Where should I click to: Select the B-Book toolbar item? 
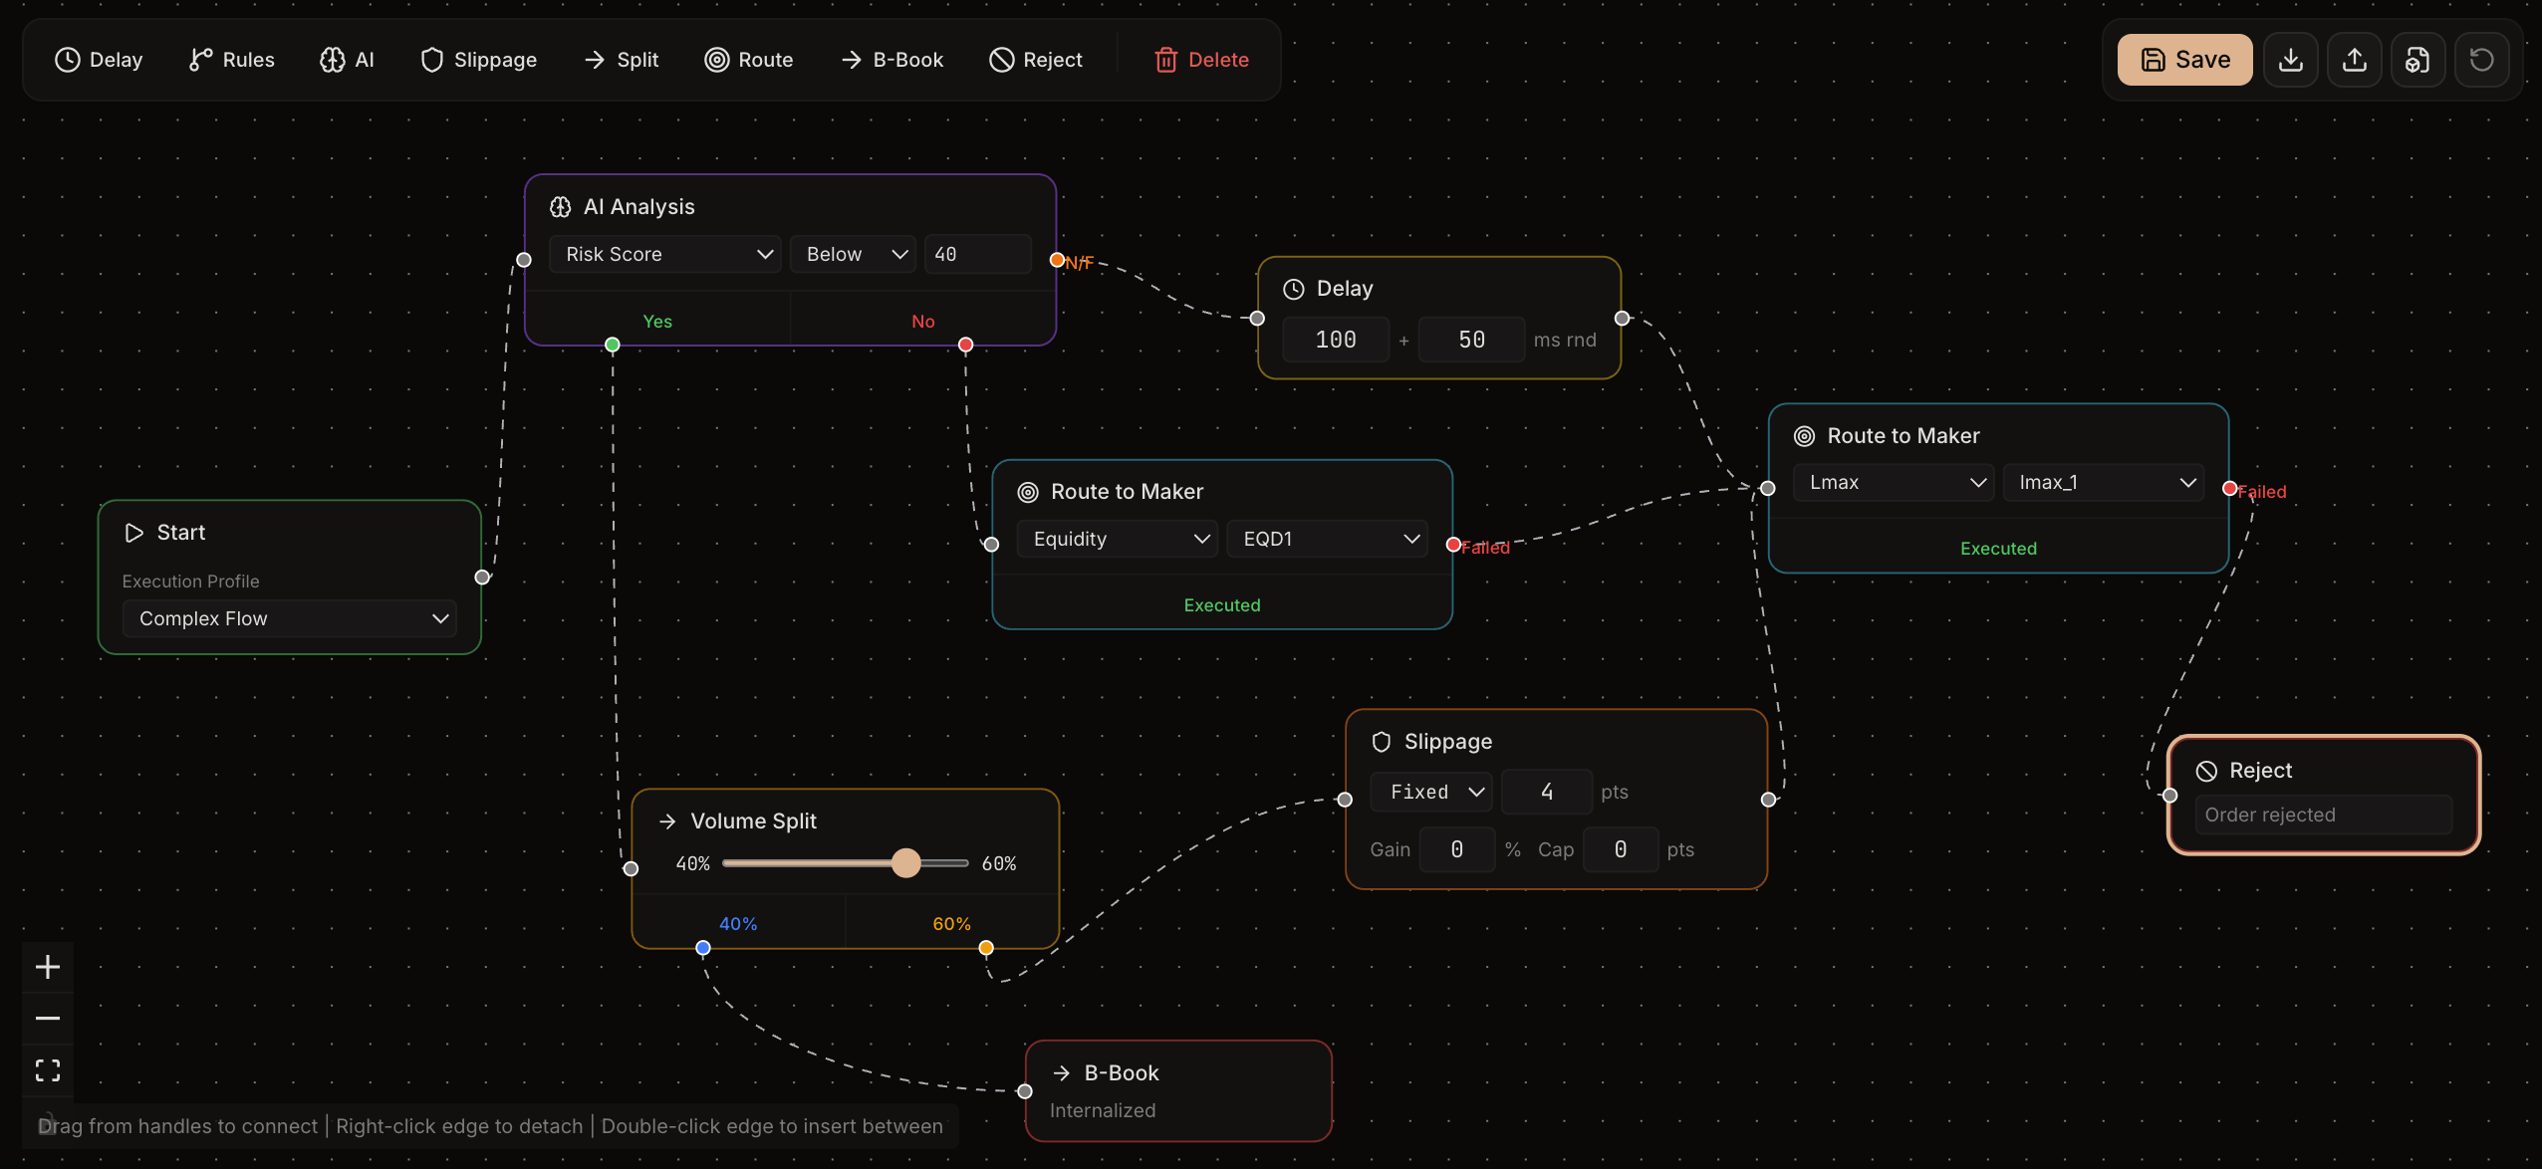click(x=890, y=60)
